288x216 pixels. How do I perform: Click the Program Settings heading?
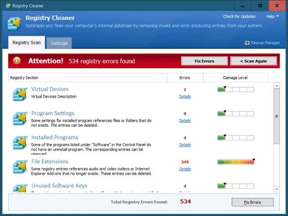[53, 113]
